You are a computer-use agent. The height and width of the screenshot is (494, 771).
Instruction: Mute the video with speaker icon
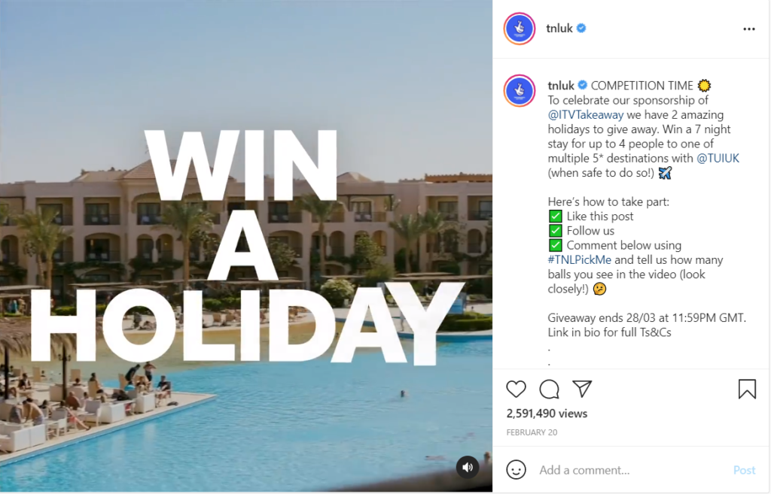pyautogui.click(x=468, y=467)
